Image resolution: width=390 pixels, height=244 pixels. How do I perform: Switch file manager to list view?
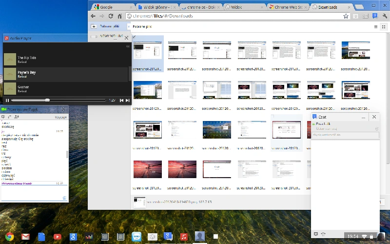click(x=376, y=27)
